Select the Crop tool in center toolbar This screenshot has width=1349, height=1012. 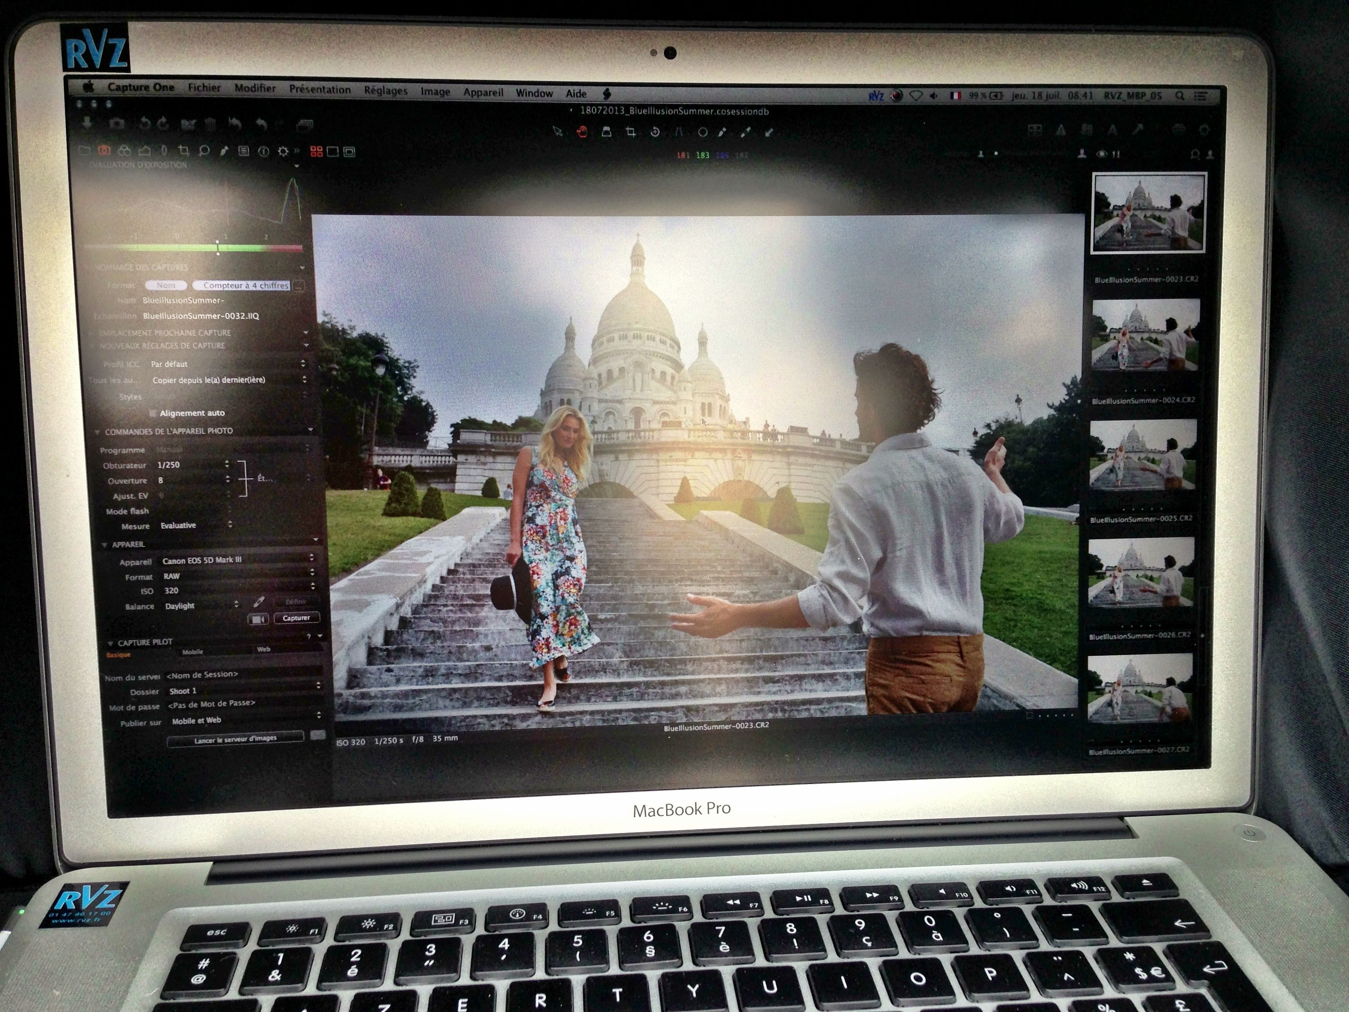[631, 132]
